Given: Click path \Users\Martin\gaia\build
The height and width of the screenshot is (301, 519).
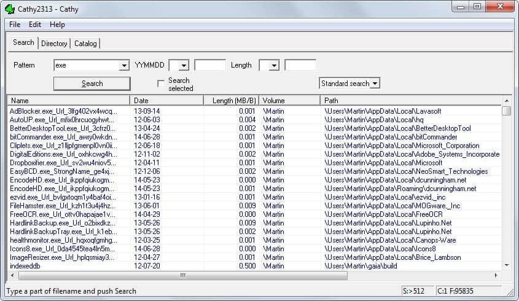Looking at the screenshot, I should tap(361, 266).
